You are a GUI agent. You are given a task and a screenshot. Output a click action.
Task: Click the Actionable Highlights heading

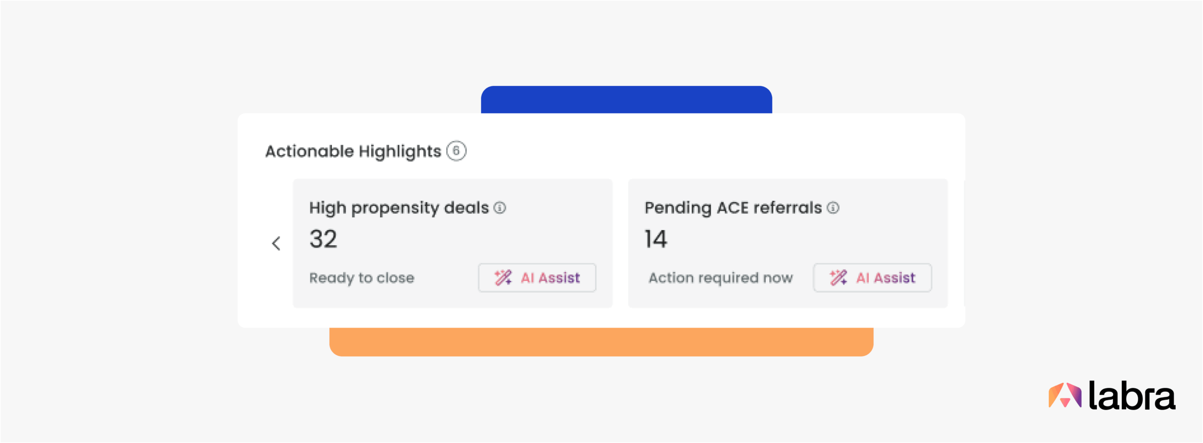[x=353, y=152]
